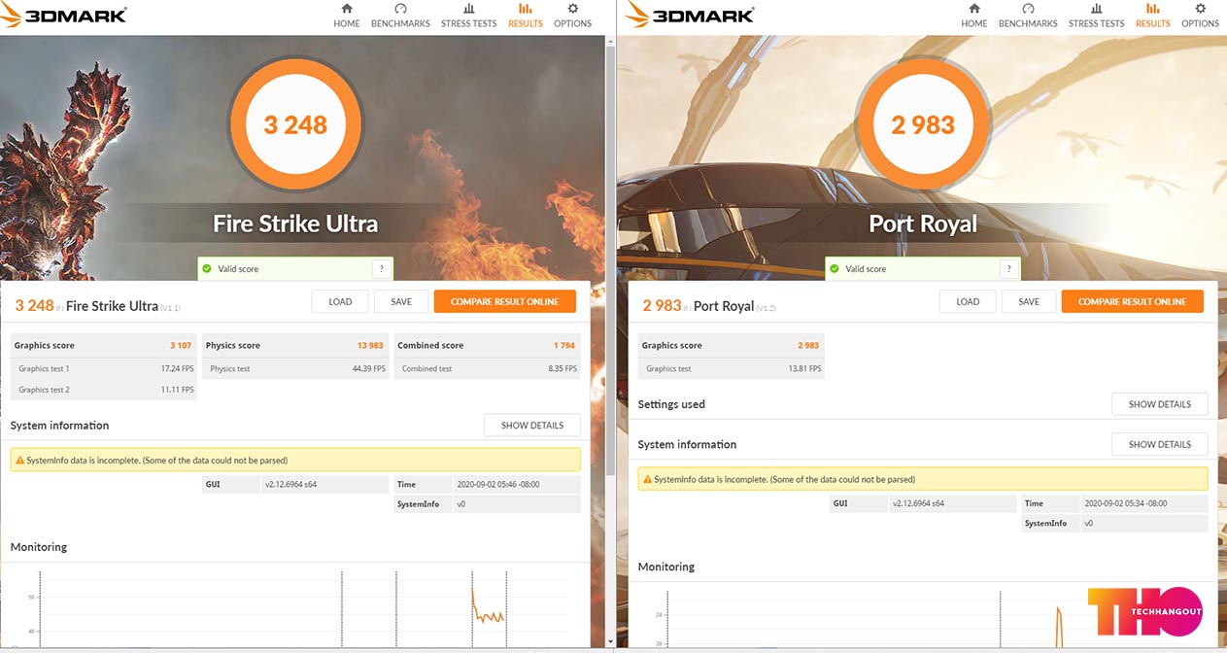Click the scrollbar up arrow in the Fire Strike Ultra window
The width and height of the screenshot is (1227, 653).
(x=610, y=43)
